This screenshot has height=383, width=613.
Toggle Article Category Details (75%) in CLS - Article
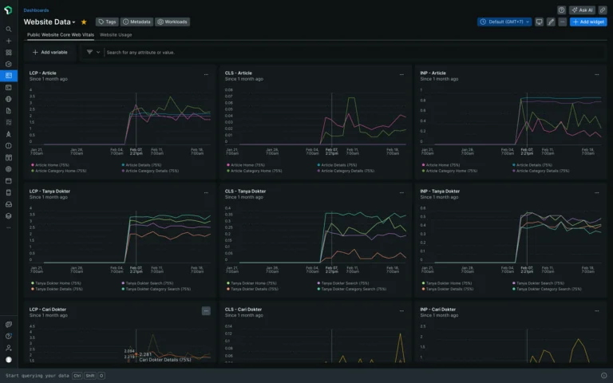346,171
